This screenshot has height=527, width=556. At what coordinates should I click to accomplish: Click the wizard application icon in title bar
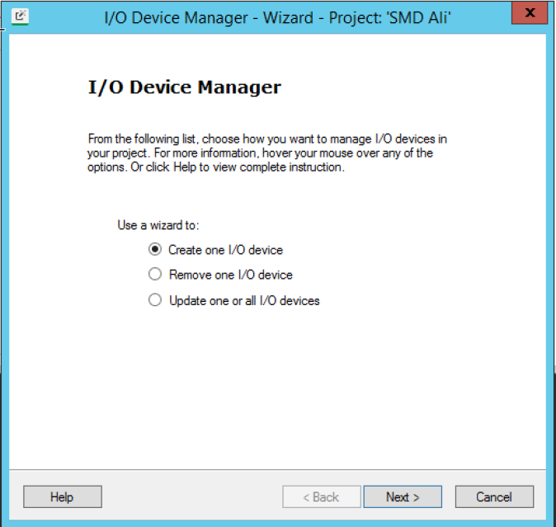(20, 16)
